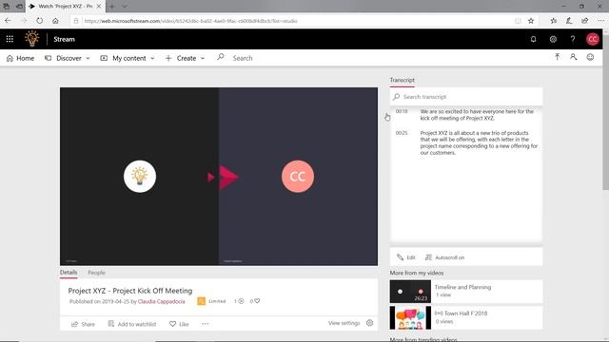The width and height of the screenshot is (609, 342).
Task: Click the likes heart count icon
Action: pos(257,301)
